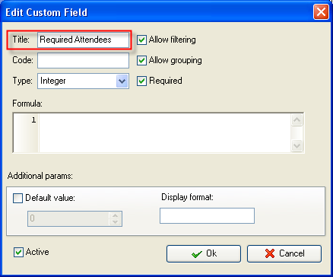The width and height of the screenshot is (333, 277).
Task: Toggle the Required checkbox
Action: tap(141, 81)
